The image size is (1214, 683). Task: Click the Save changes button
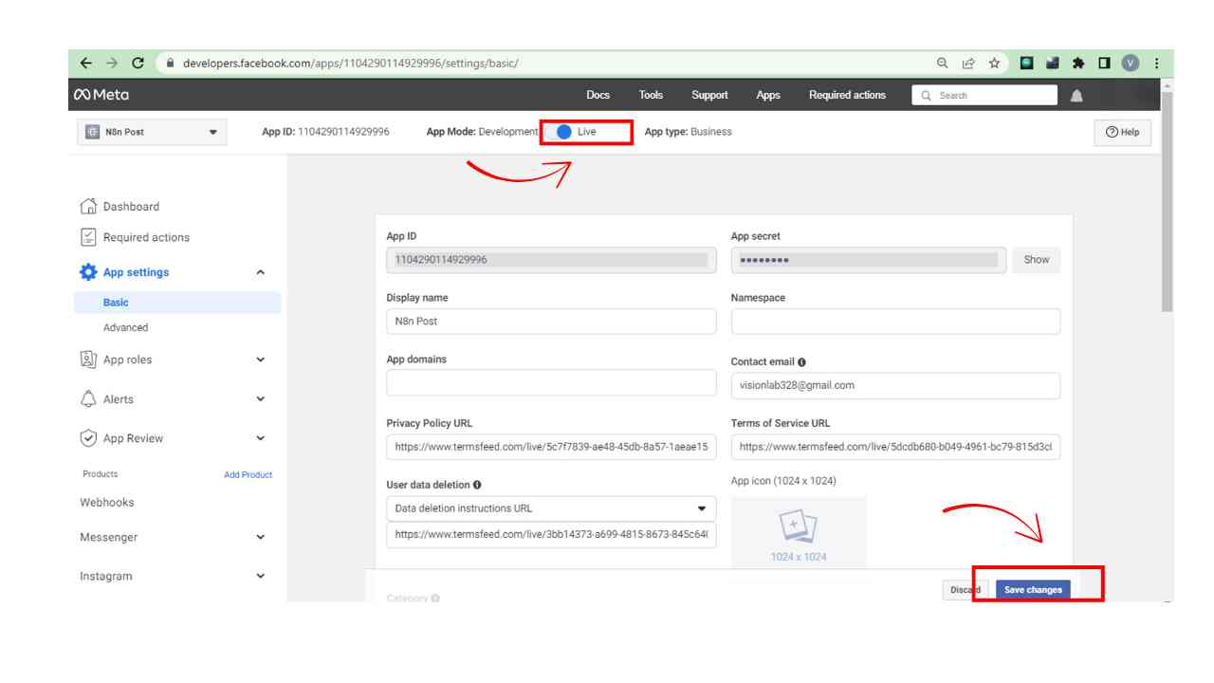coord(1033,590)
